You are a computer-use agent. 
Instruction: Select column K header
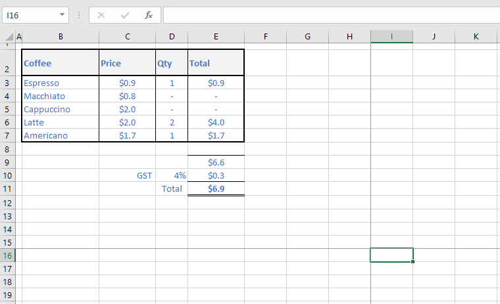click(x=476, y=37)
